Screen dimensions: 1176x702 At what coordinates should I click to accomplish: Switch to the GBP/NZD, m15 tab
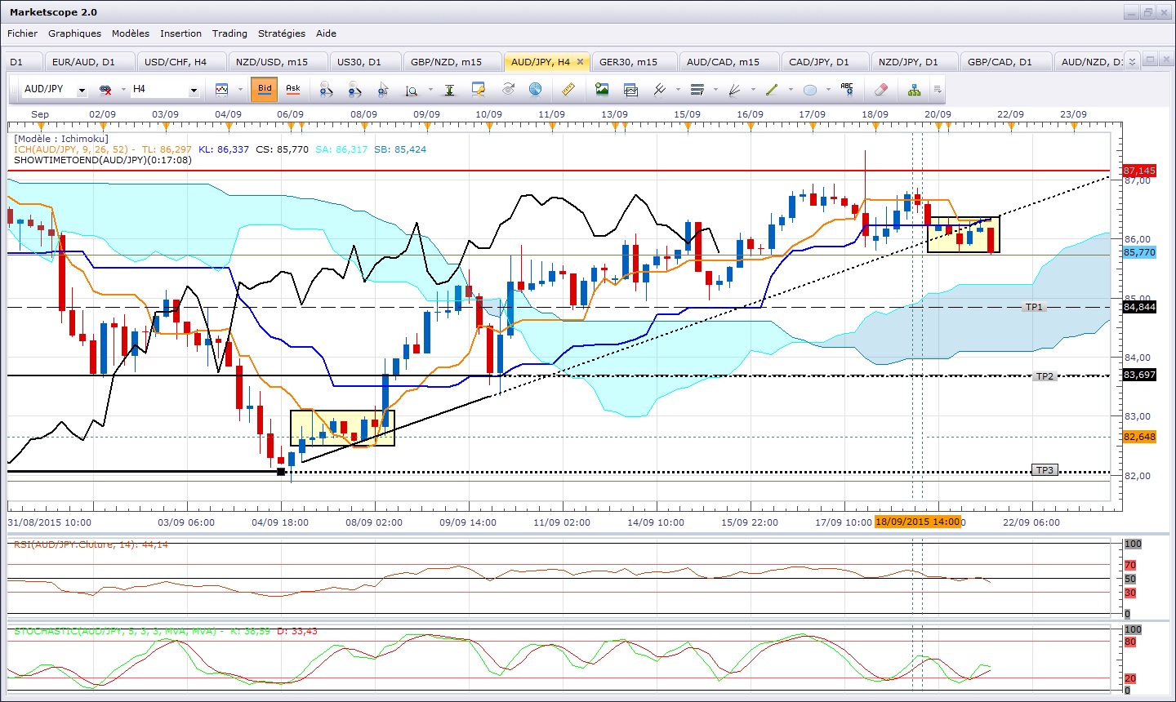(446, 62)
